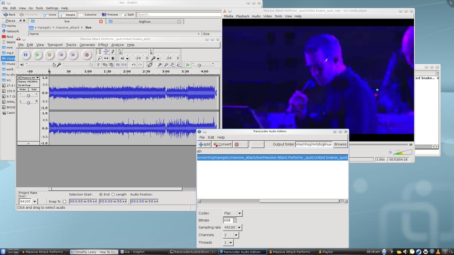454x255 pixels.
Task: Open the Project Rate dropdown
Action: (35, 202)
